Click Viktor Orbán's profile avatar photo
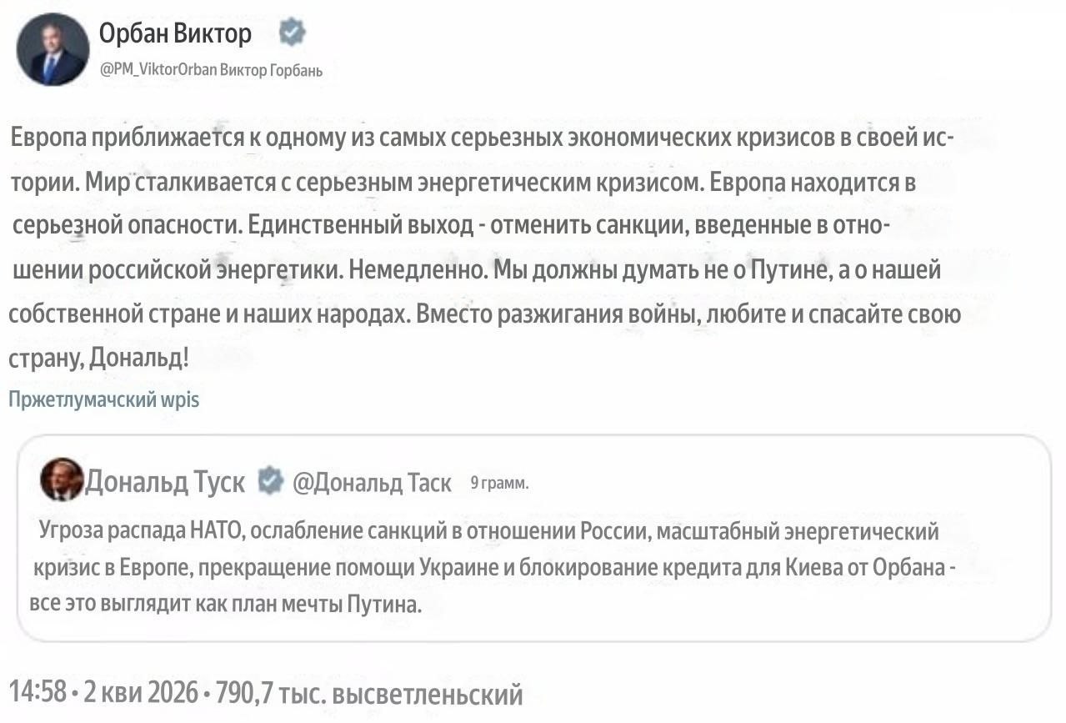 [53, 50]
